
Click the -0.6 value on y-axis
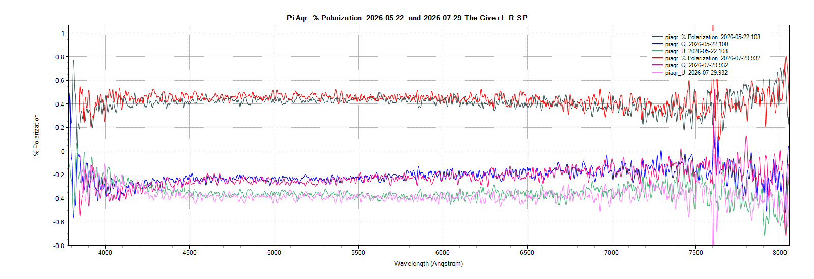pyautogui.click(x=59, y=222)
